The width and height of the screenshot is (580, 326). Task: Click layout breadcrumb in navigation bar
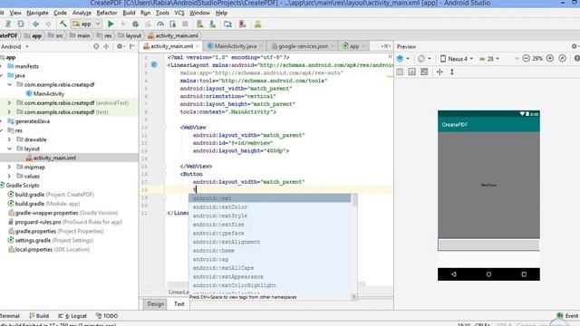(130, 36)
